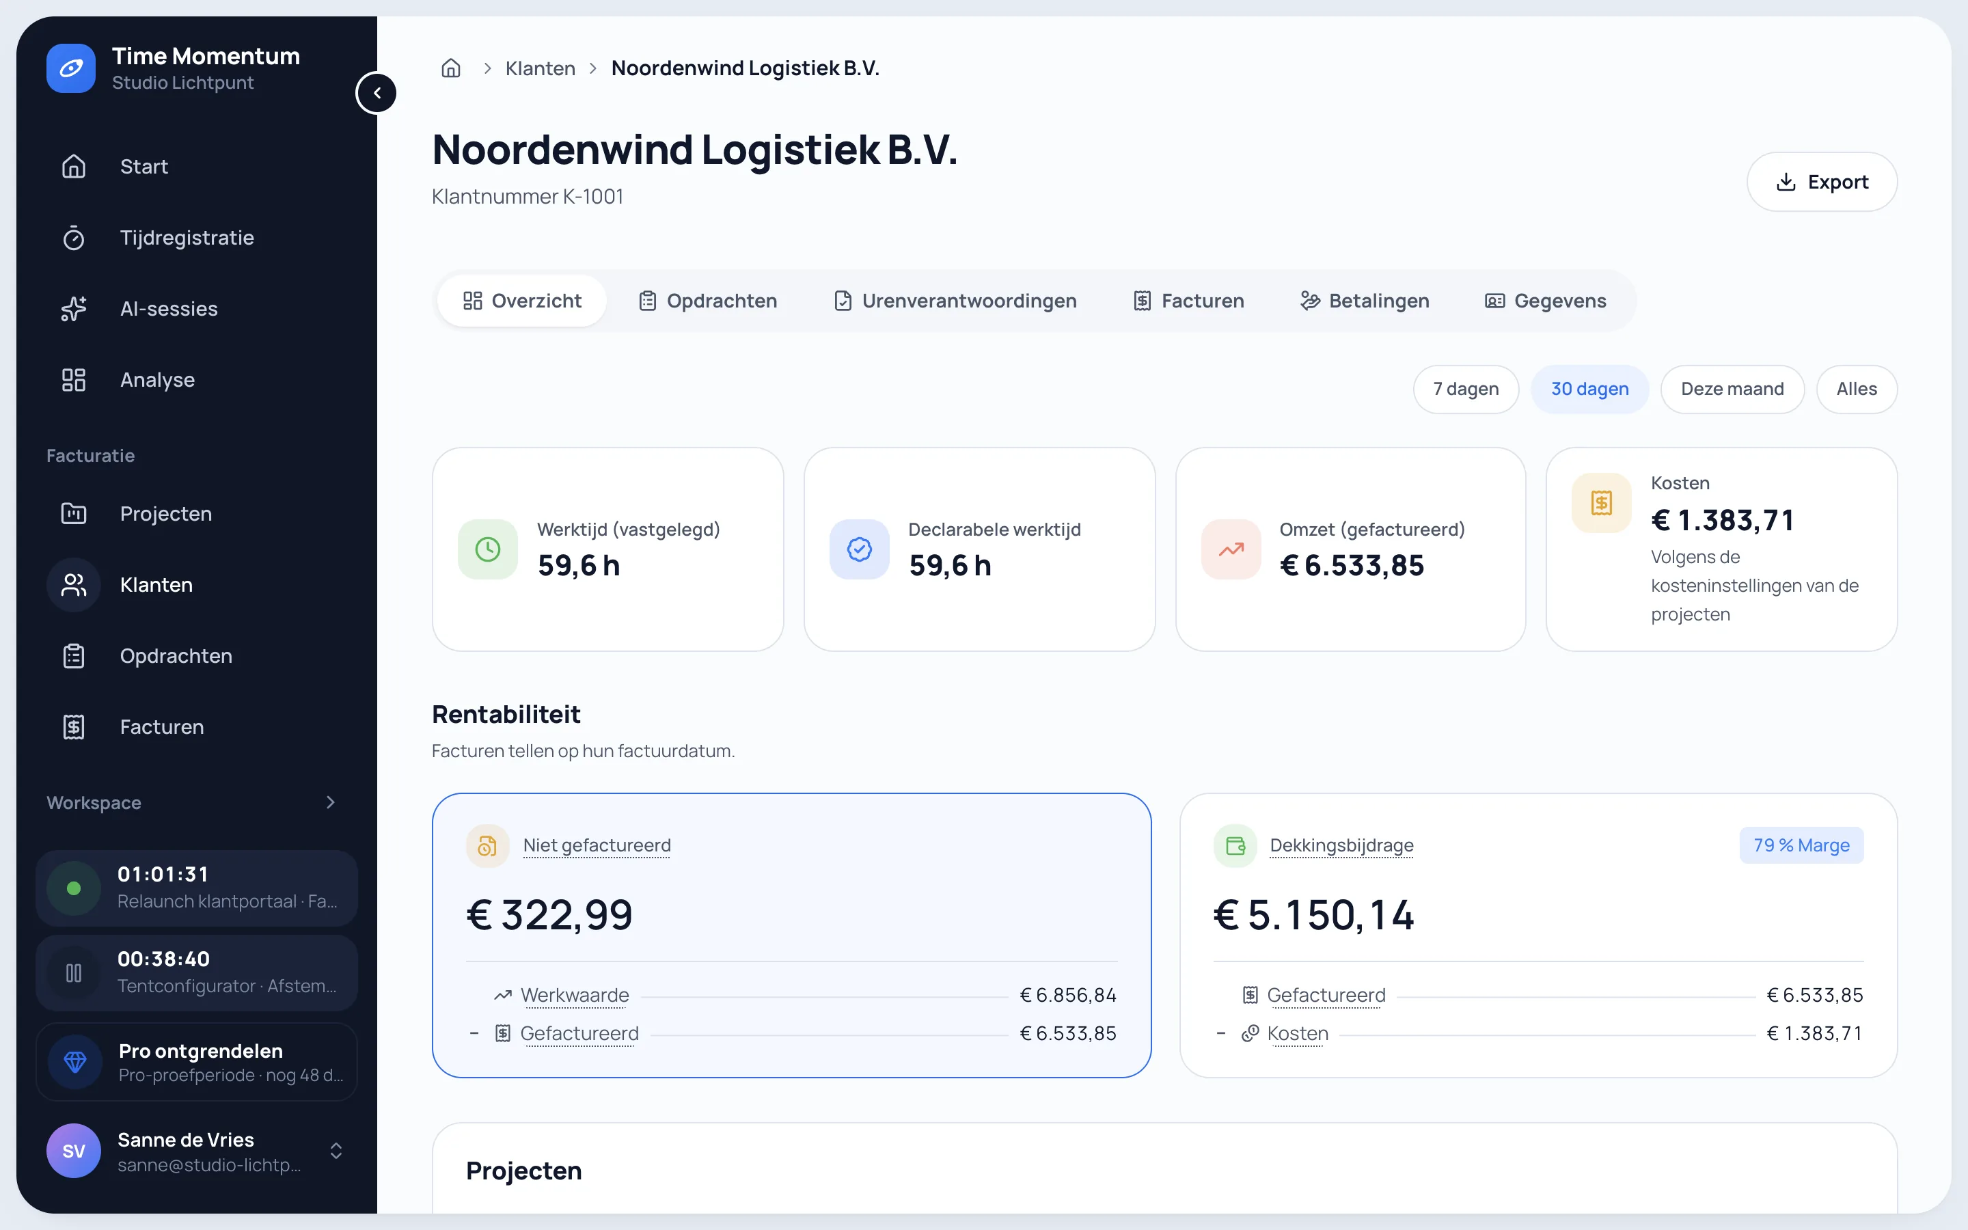Resume the paused 00:38:40 timer
Image resolution: width=1968 pixels, height=1230 pixels.
(73, 973)
